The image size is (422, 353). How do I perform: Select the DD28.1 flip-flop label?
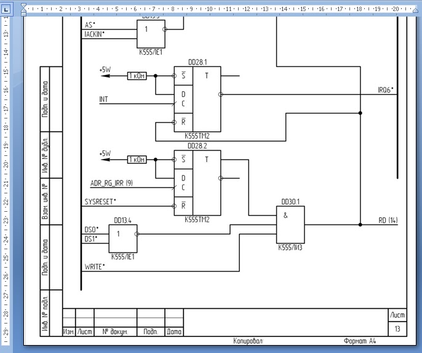[x=197, y=63]
